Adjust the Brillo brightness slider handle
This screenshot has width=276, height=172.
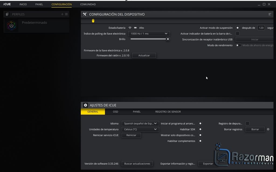[168, 39]
